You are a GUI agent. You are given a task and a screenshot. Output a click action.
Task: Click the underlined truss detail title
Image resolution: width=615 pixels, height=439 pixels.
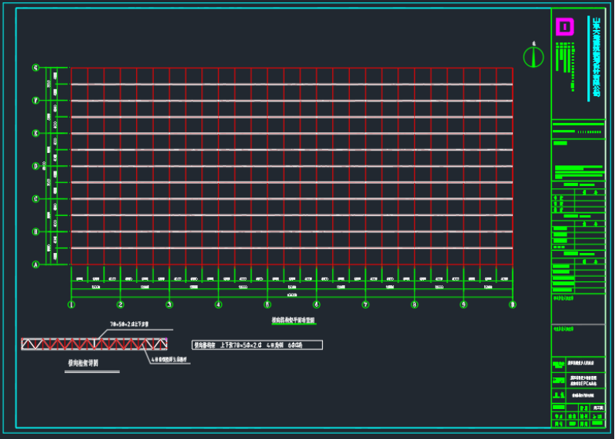tap(82, 363)
